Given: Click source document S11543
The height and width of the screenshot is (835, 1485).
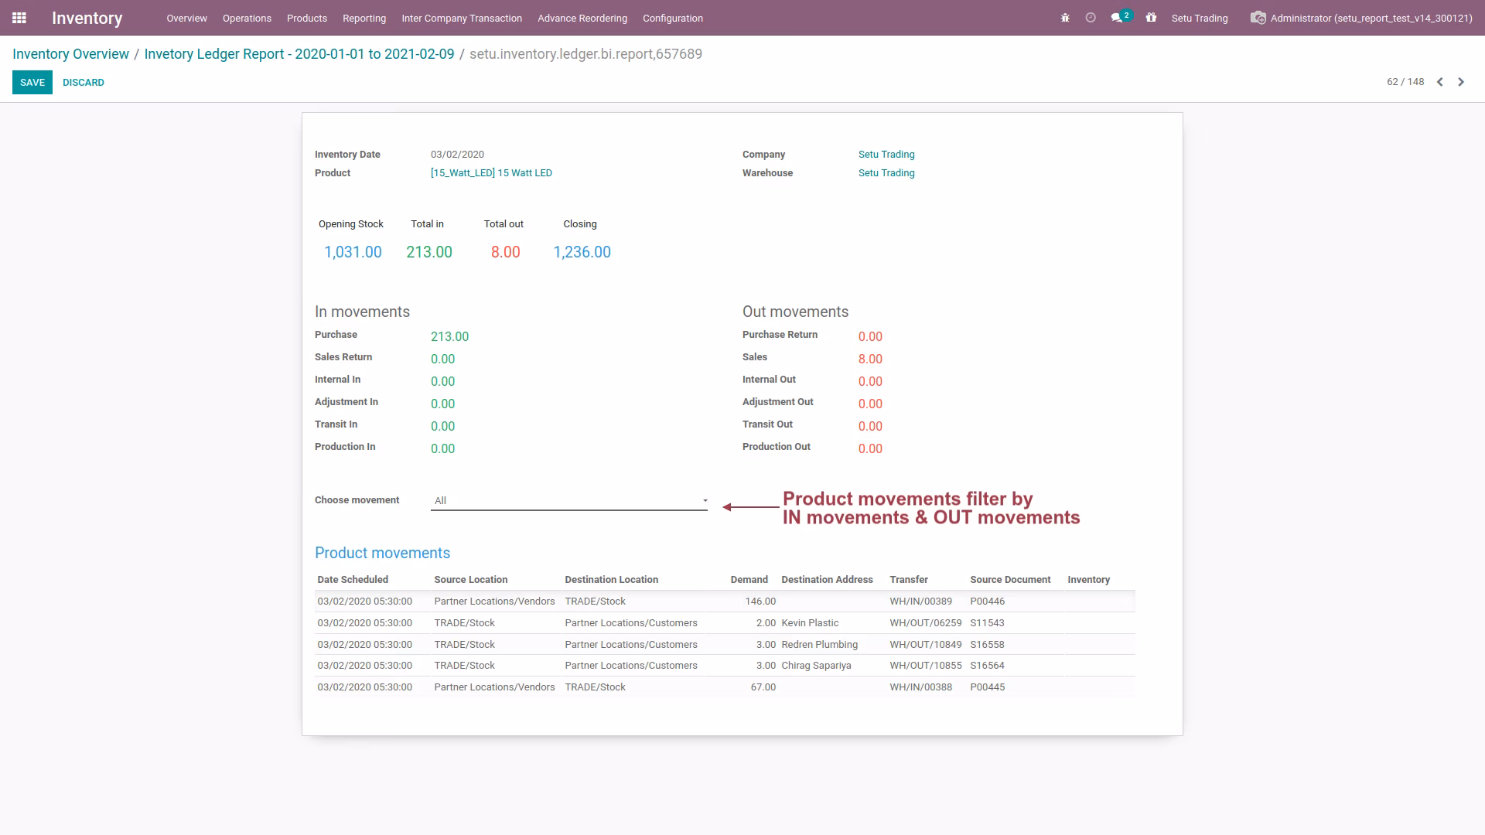Looking at the screenshot, I should pos(987,623).
